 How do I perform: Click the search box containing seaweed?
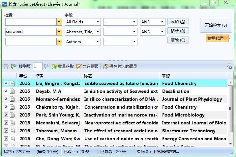[31, 32]
